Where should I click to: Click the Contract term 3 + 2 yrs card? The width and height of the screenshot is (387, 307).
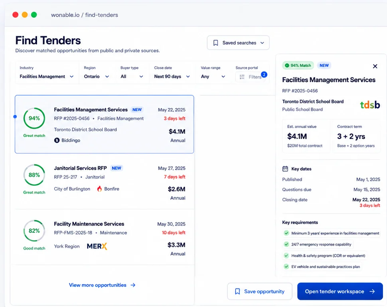[356, 136]
